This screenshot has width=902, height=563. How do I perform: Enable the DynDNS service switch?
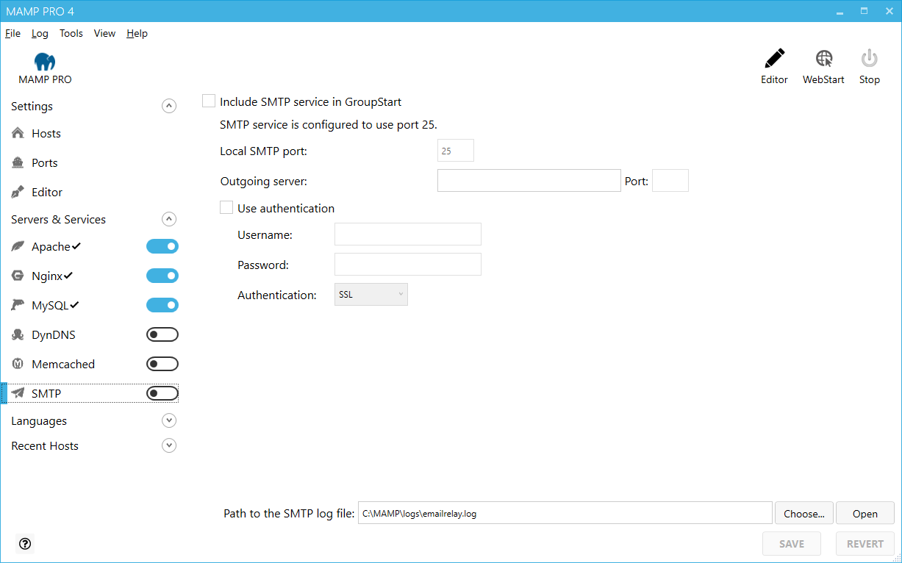(x=162, y=334)
